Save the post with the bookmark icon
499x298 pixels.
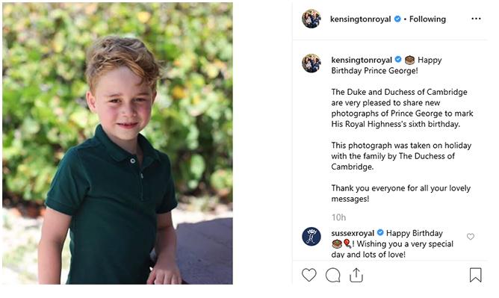click(475, 275)
